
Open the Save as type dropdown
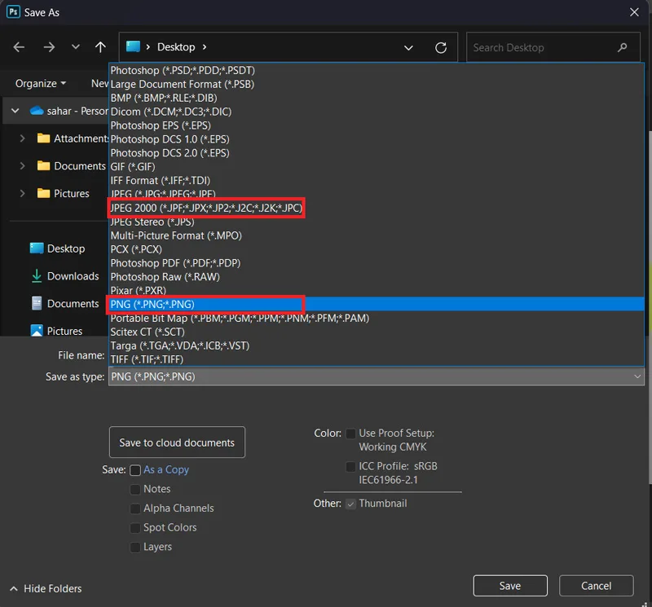coord(377,376)
